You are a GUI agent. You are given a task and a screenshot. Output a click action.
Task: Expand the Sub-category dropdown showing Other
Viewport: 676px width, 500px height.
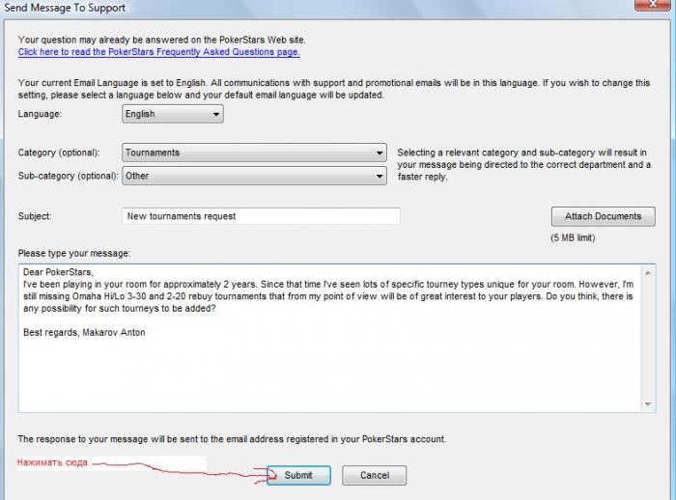point(254,176)
